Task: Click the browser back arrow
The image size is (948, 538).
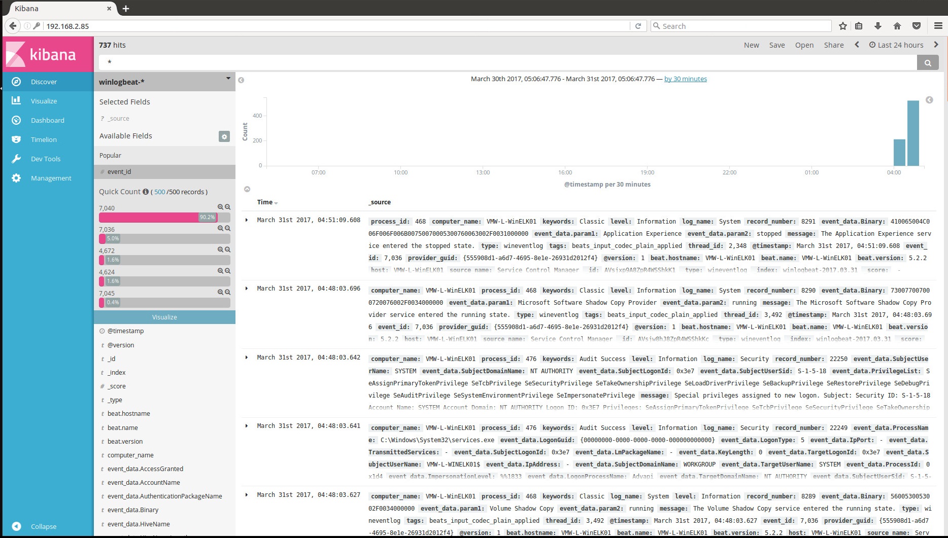Action: click(13, 26)
